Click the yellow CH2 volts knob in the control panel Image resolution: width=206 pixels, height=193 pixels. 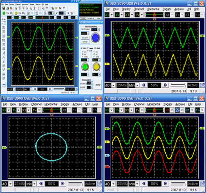[96, 66]
